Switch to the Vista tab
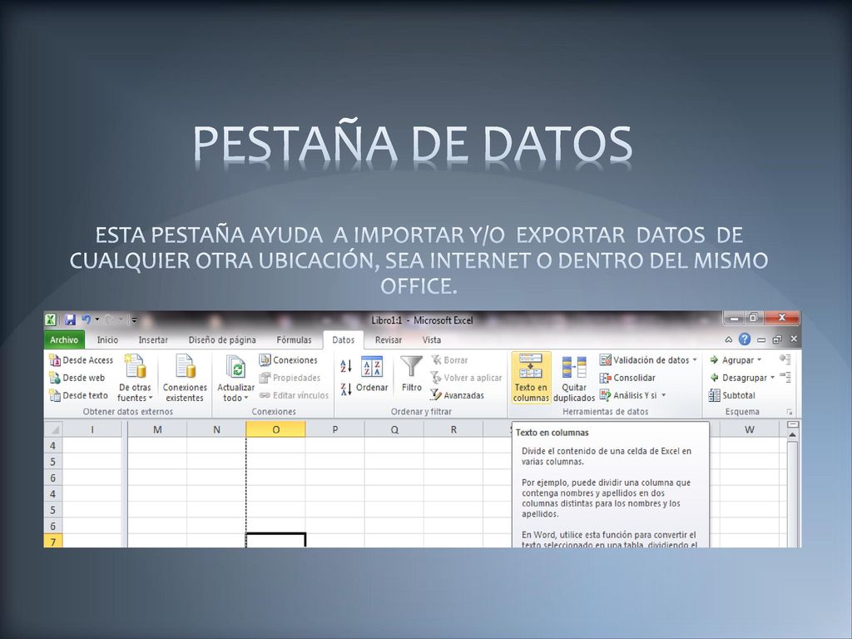852x639 pixels. (x=432, y=340)
